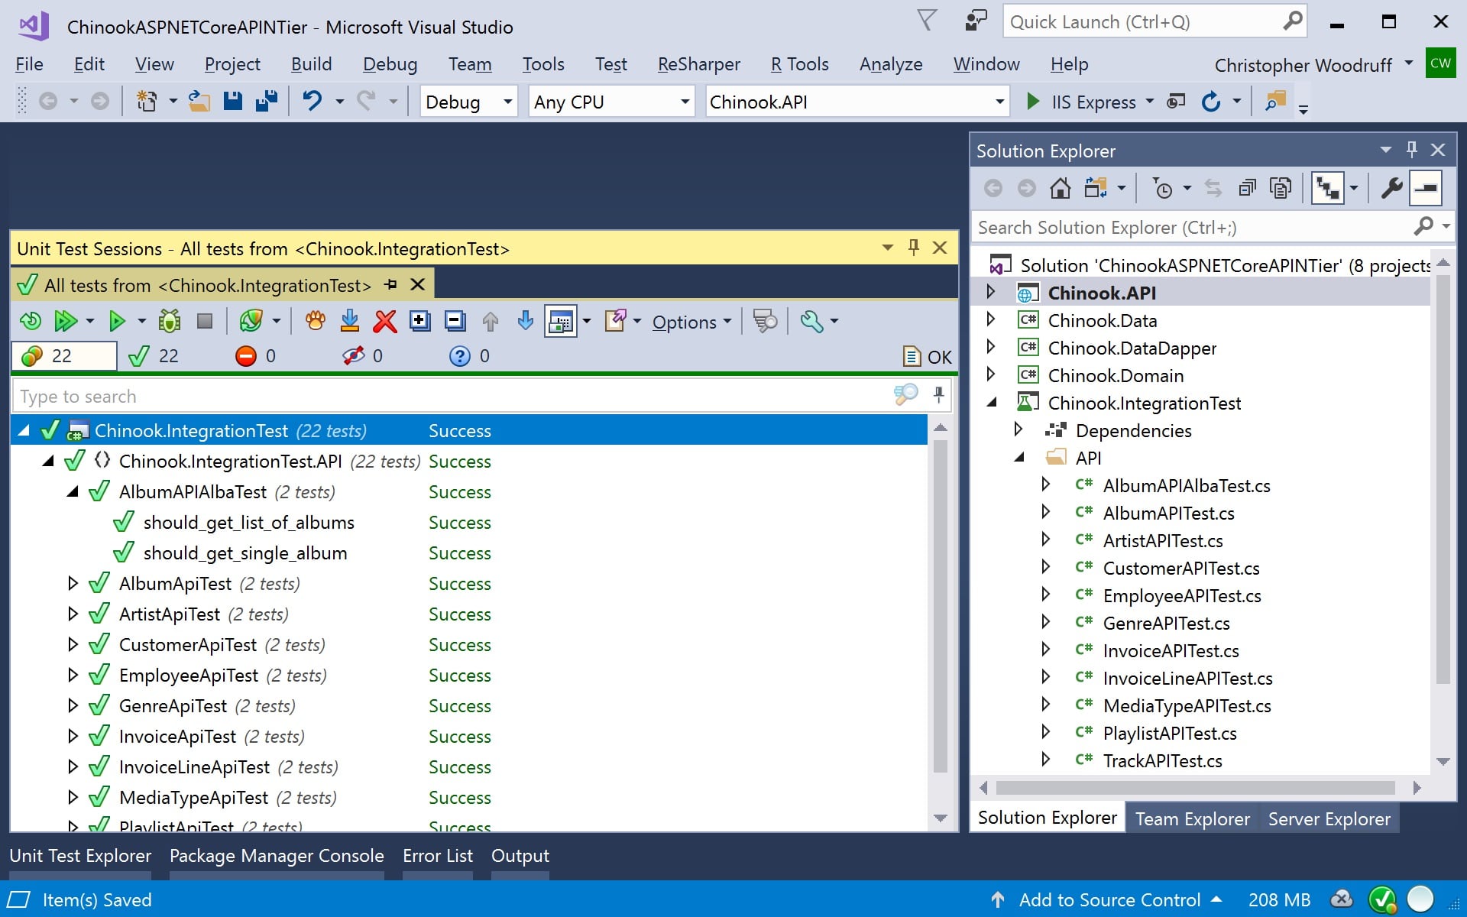Image resolution: width=1467 pixels, height=917 pixels.
Task: Toggle passed tests filter showing 22
Action: coord(154,356)
